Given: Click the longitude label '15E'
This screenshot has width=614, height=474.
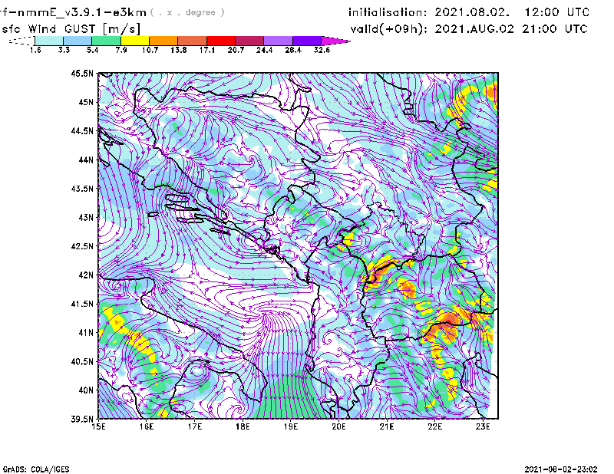Looking at the screenshot, I should [x=98, y=426].
